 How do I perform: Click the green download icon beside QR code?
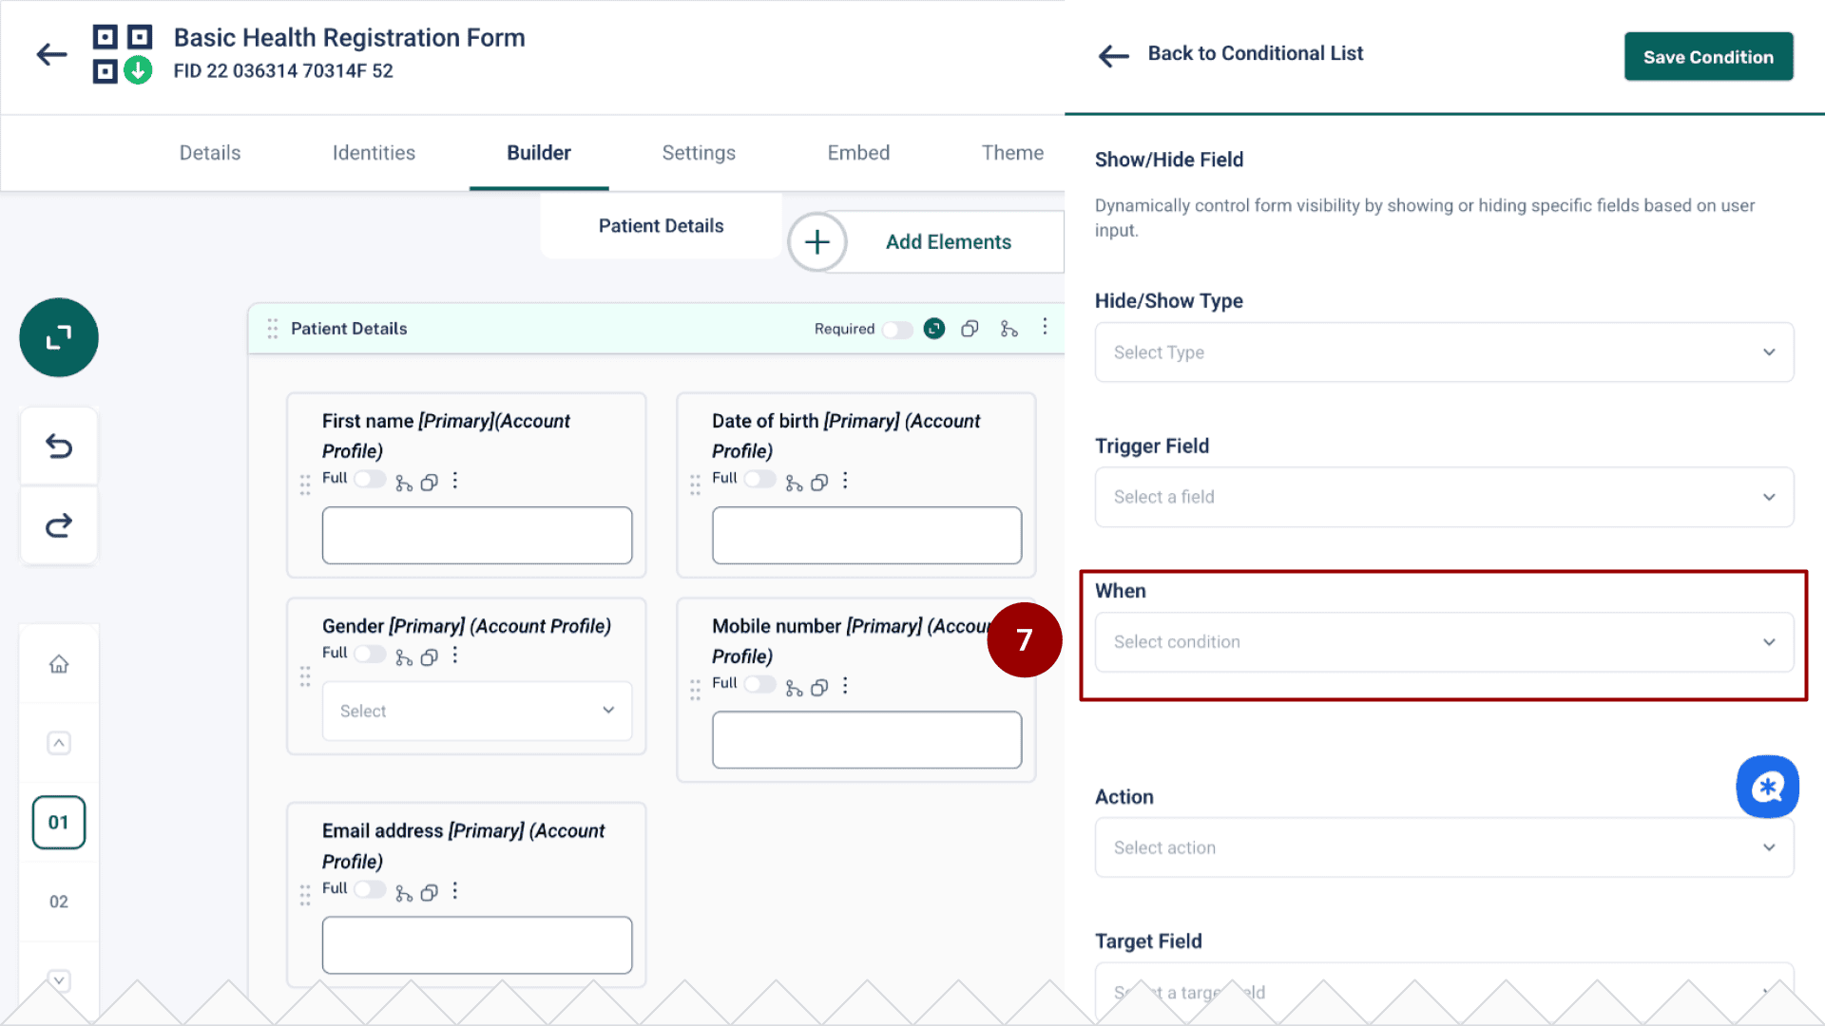tap(137, 69)
